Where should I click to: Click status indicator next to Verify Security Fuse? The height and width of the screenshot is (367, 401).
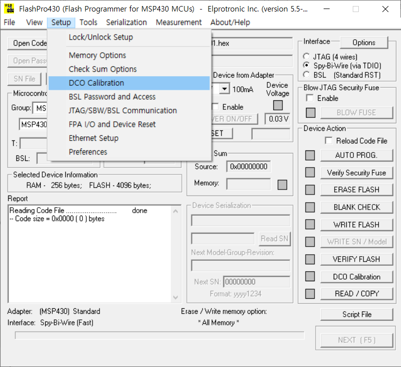pos(310,172)
